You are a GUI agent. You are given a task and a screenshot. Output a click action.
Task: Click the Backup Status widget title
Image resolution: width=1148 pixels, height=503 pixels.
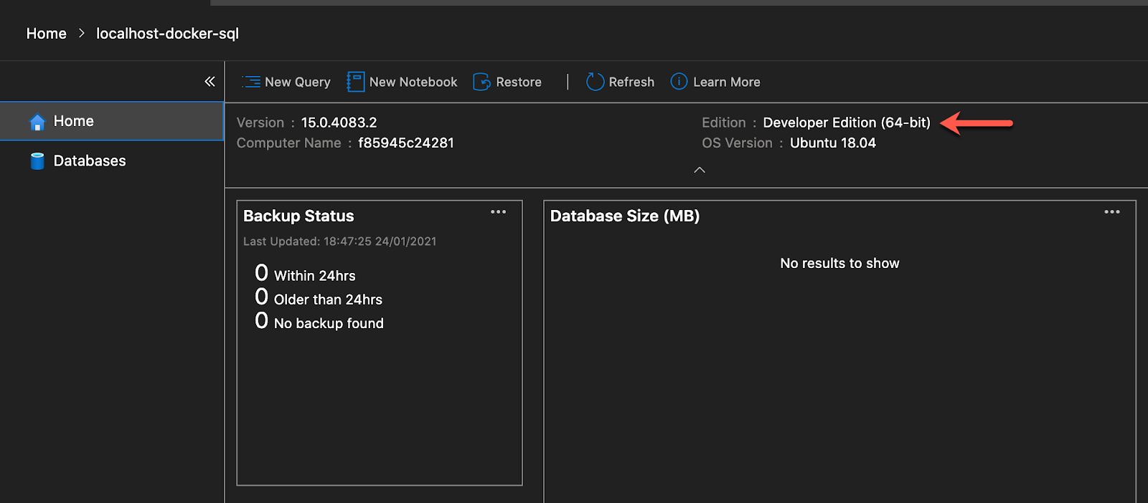pyautogui.click(x=298, y=216)
